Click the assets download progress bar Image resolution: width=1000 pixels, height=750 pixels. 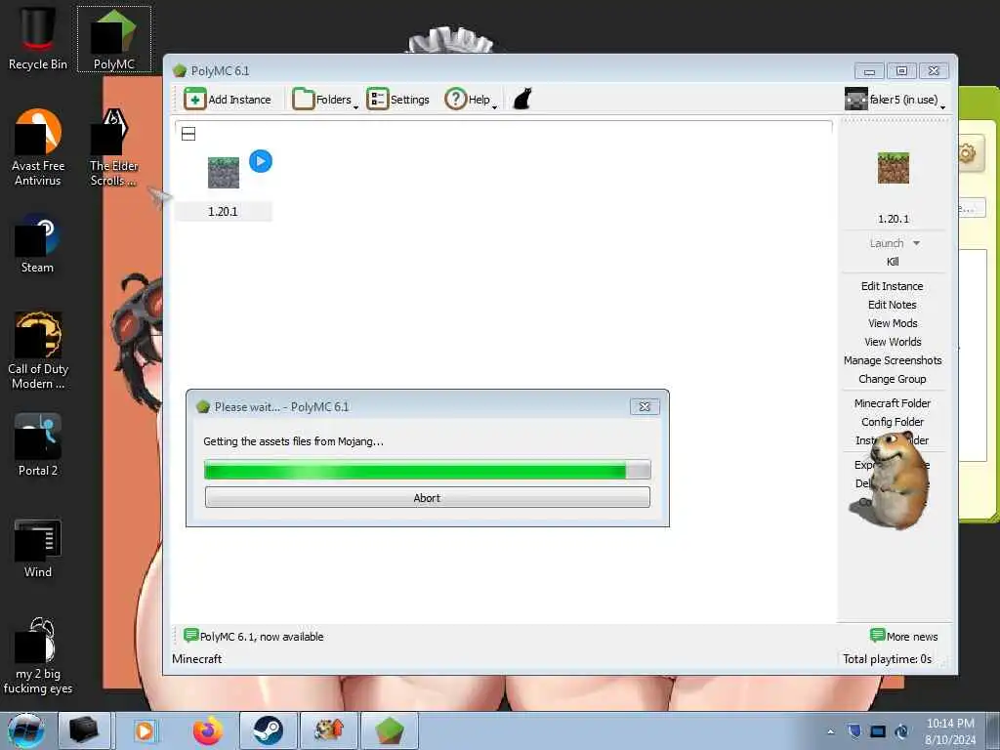tap(428, 470)
